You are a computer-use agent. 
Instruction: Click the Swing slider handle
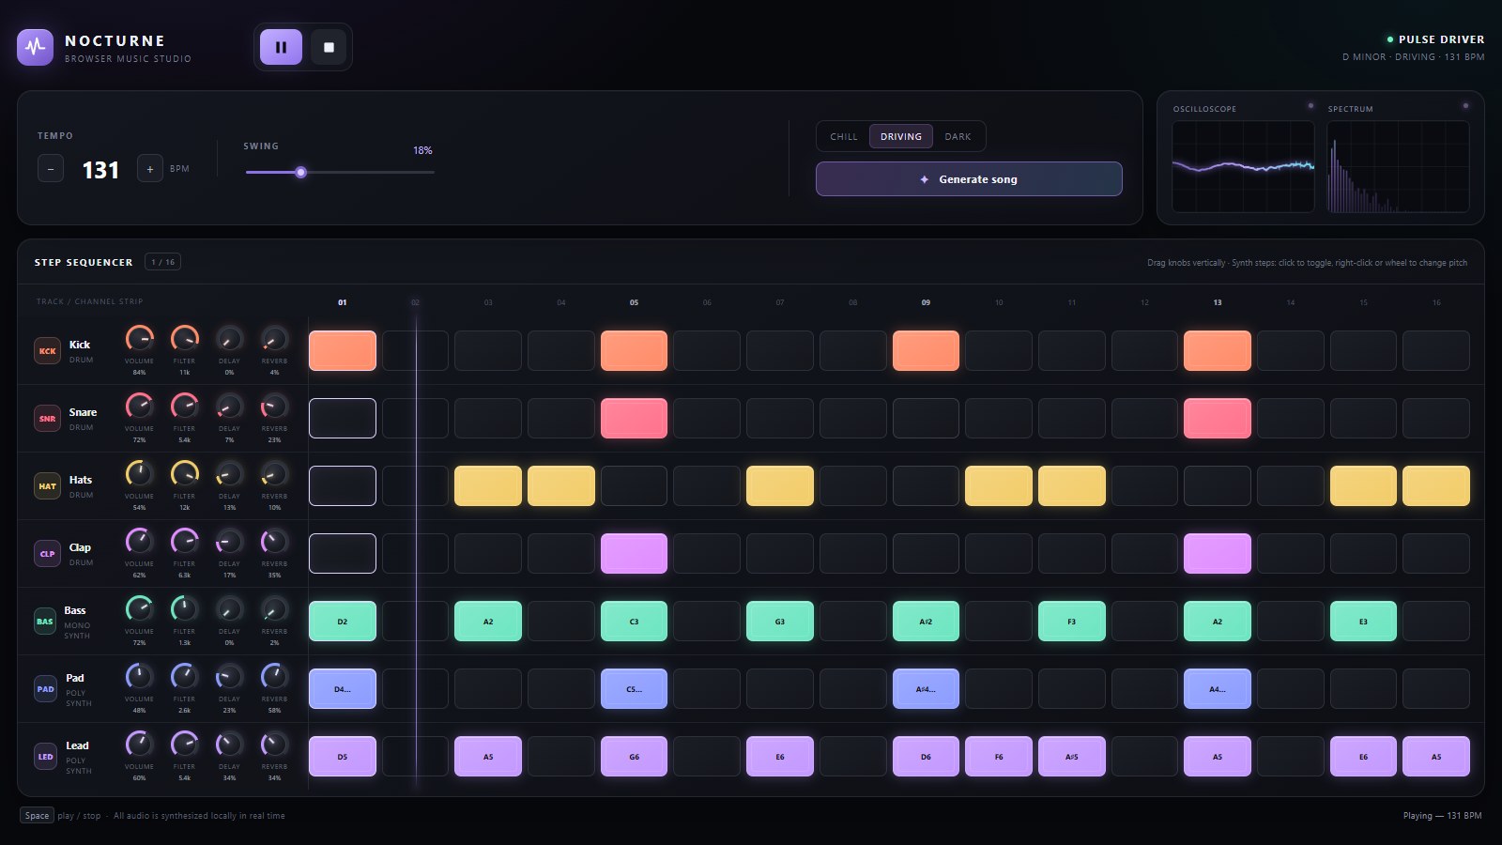pyautogui.click(x=300, y=172)
